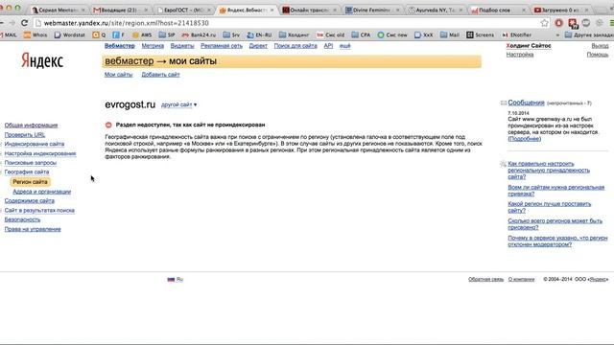614x345 pixels.
Task: Open Сайт в результатах поиска section
Action: click(39, 211)
